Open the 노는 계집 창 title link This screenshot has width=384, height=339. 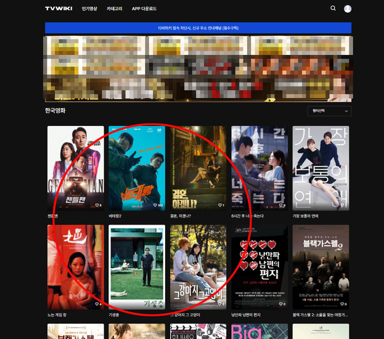click(x=57, y=315)
